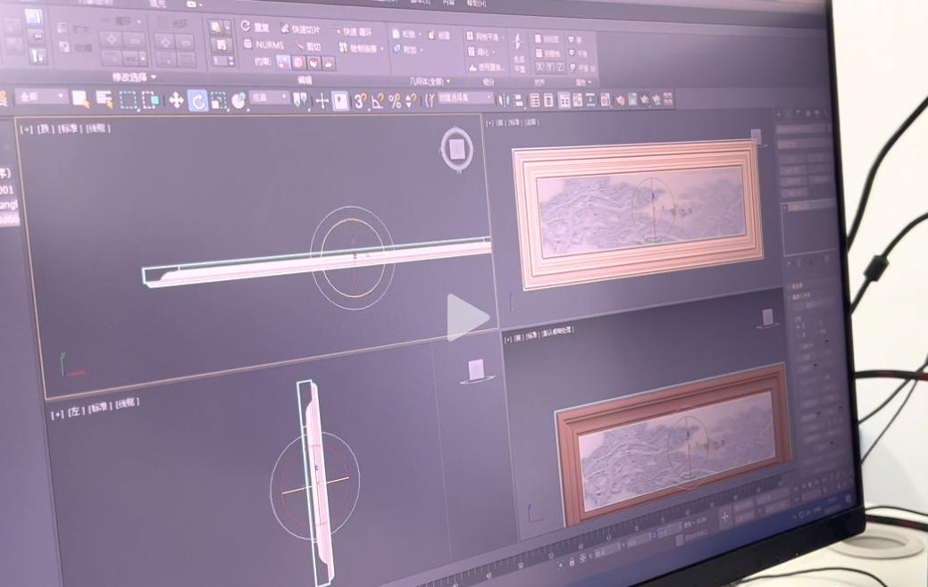Click frame 60 on the time ruler
The height and width of the screenshot is (587, 928).
pos(581,547)
